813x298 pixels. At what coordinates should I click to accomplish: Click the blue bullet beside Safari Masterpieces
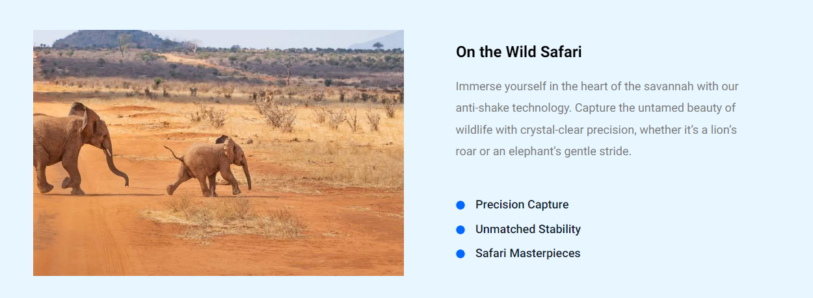(460, 254)
